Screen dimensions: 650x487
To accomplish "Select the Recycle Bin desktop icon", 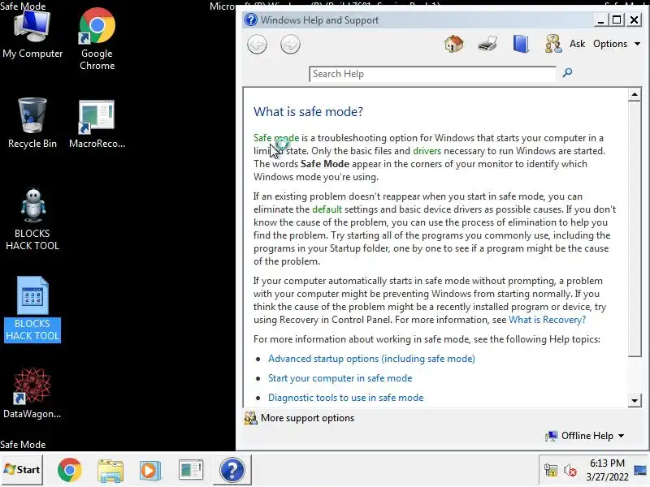I will (x=32, y=123).
